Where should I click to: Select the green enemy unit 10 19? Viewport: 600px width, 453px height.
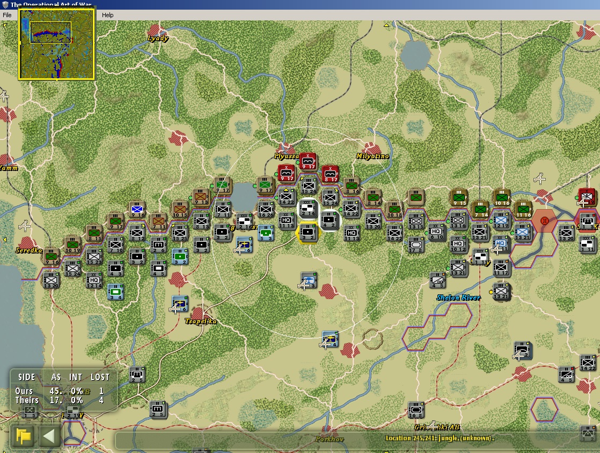(x=72, y=244)
